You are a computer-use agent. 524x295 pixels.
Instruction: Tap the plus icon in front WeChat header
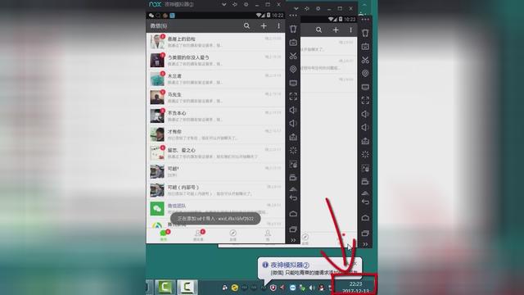pyautogui.click(x=264, y=25)
